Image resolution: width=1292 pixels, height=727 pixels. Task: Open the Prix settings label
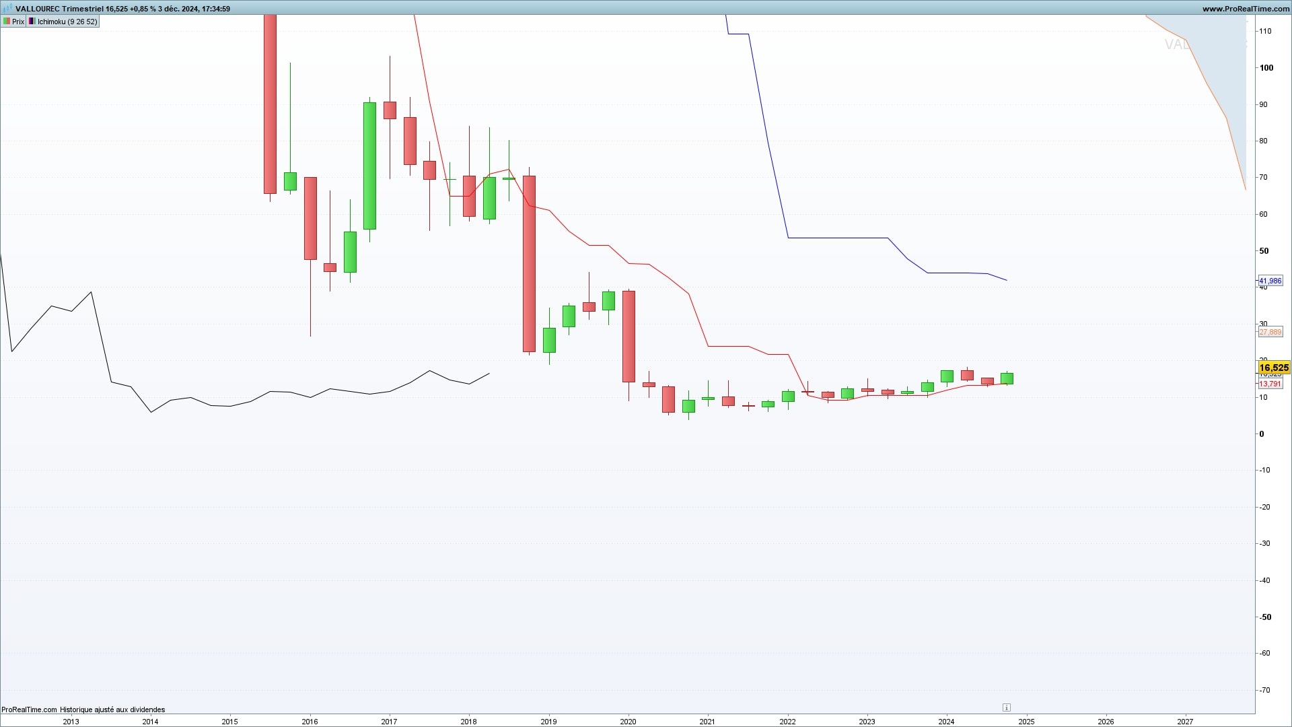click(x=18, y=22)
